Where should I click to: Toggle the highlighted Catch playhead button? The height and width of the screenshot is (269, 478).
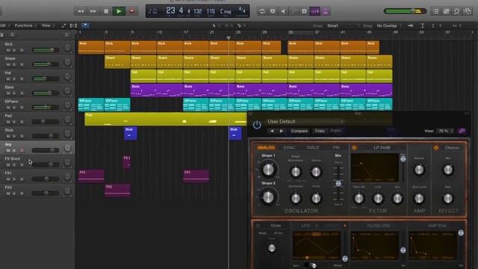(x=85, y=25)
